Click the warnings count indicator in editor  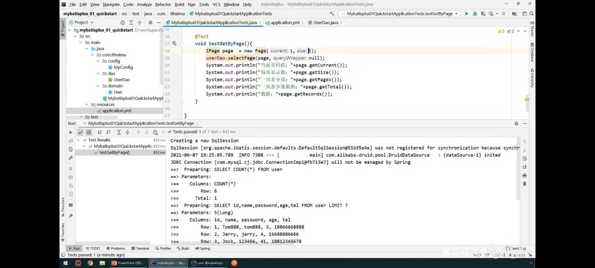click(x=501, y=31)
